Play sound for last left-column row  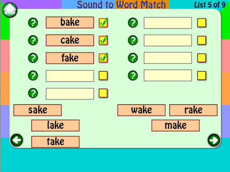point(33,93)
